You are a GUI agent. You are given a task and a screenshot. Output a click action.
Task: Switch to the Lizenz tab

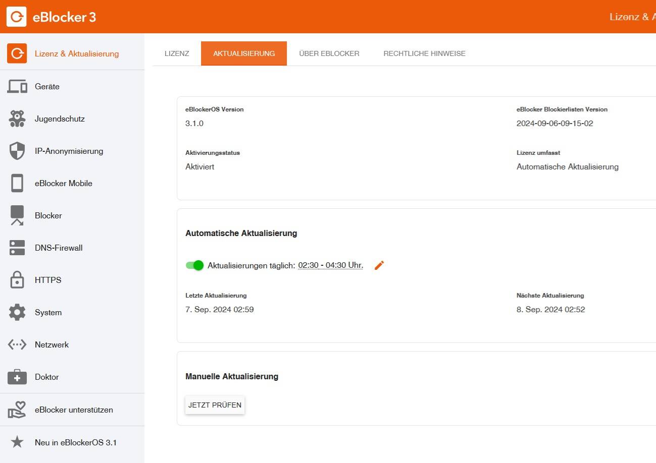pyautogui.click(x=177, y=53)
